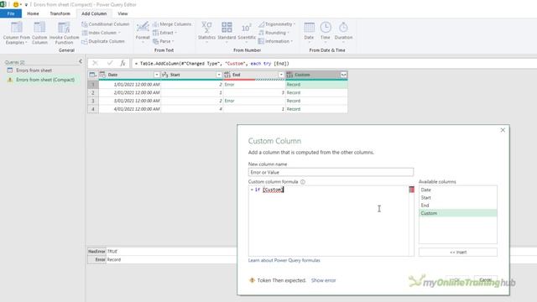Open the Rounding dropdown
This screenshot has height=302, width=537.
pos(274,33)
